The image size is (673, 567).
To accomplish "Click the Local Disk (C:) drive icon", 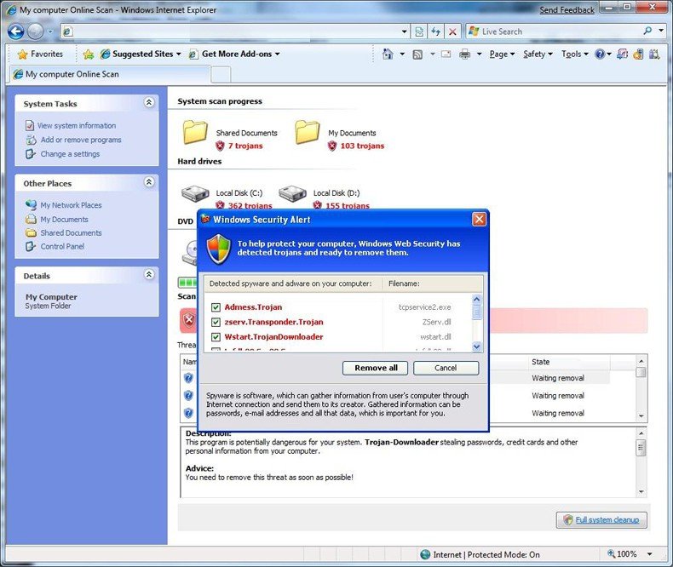I will click(x=195, y=194).
